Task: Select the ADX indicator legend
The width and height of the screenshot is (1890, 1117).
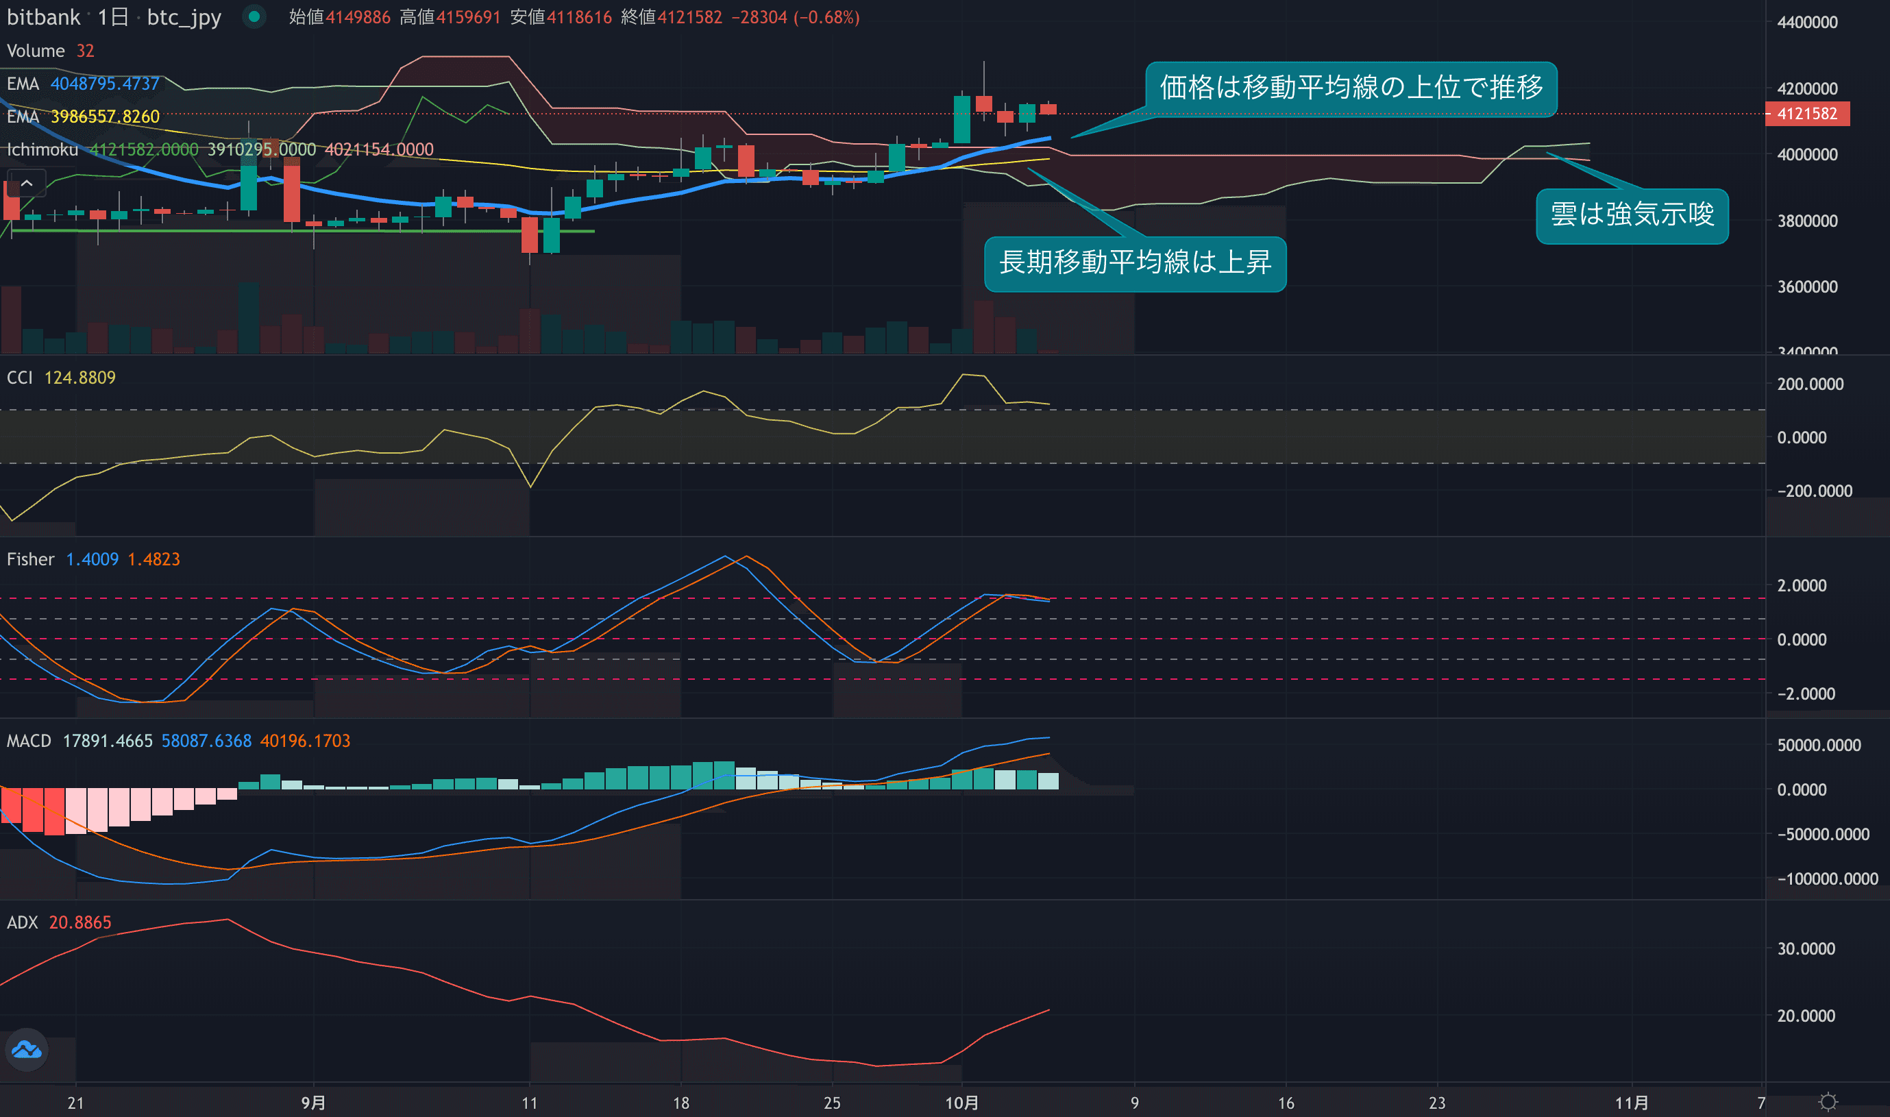Action: coord(22,922)
